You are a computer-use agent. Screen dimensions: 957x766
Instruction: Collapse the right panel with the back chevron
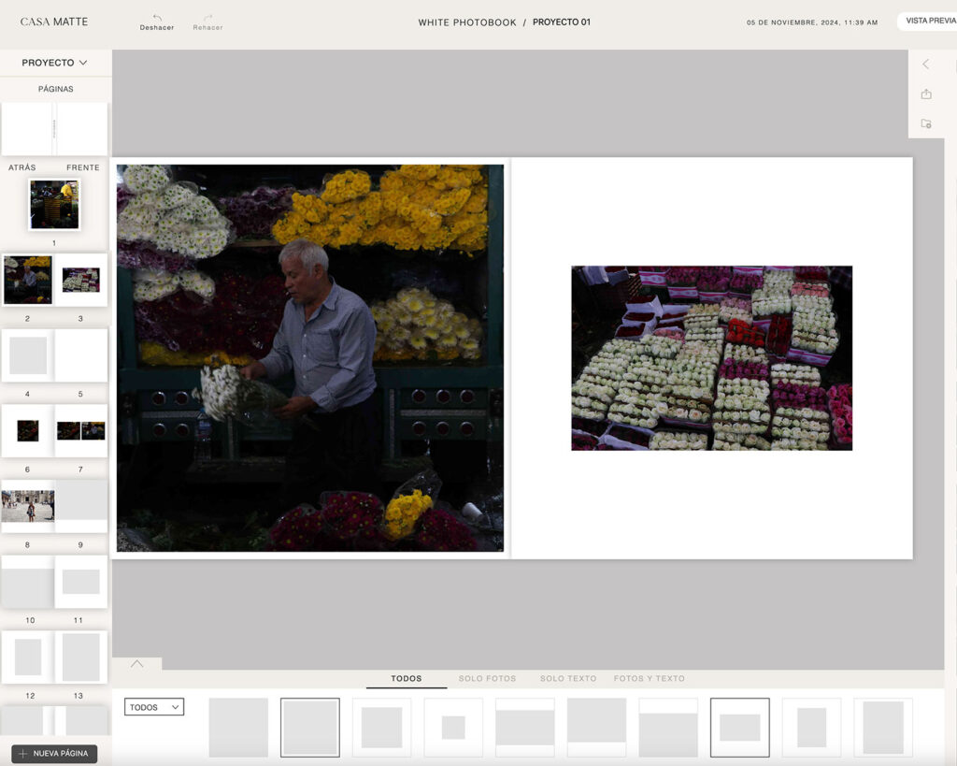pyautogui.click(x=925, y=65)
